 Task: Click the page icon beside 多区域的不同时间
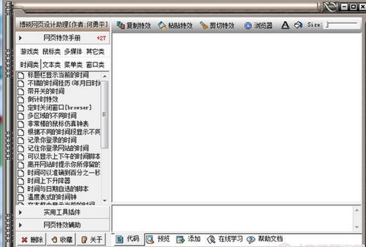click(x=21, y=116)
